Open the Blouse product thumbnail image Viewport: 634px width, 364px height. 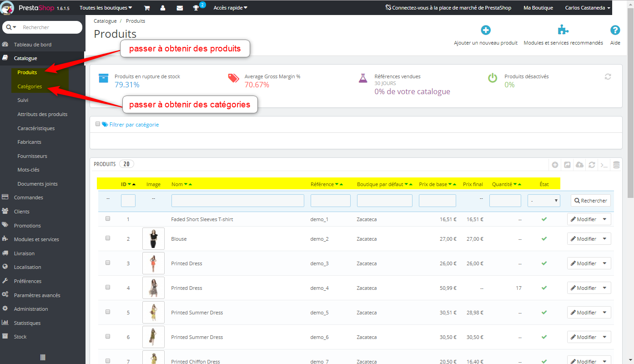click(153, 238)
